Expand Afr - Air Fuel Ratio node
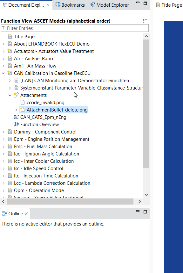This screenshot has height=273, width=183. pyautogui.click(x=3, y=59)
